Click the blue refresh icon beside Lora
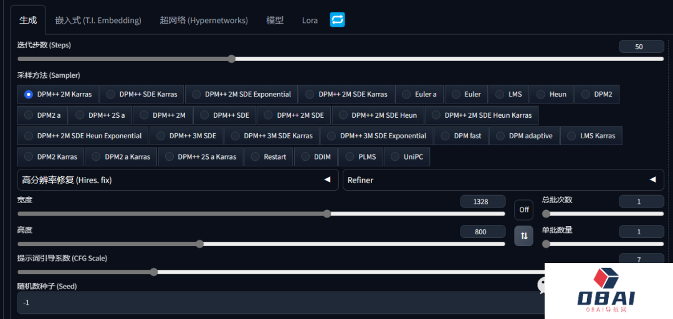The image size is (673, 319). [337, 20]
